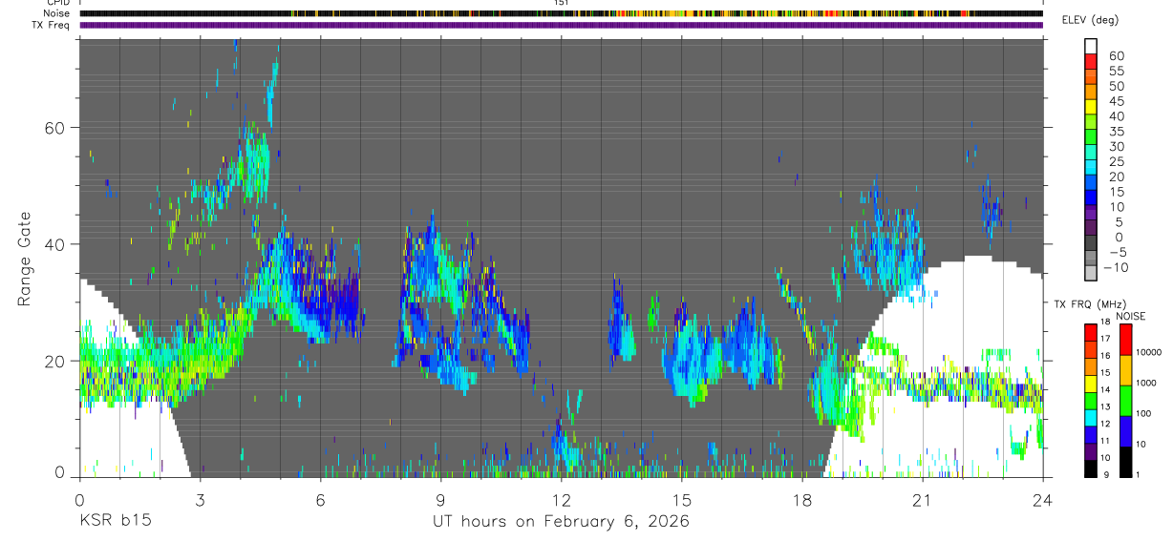Pick the blue 15–20 ELEV color segment
The image size is (1173, 541).
pyautogui.click(x=1091, y=183)
